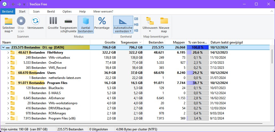Click the VMS_Record folder icon
This screenshot has width=275, height=132.
12,67
